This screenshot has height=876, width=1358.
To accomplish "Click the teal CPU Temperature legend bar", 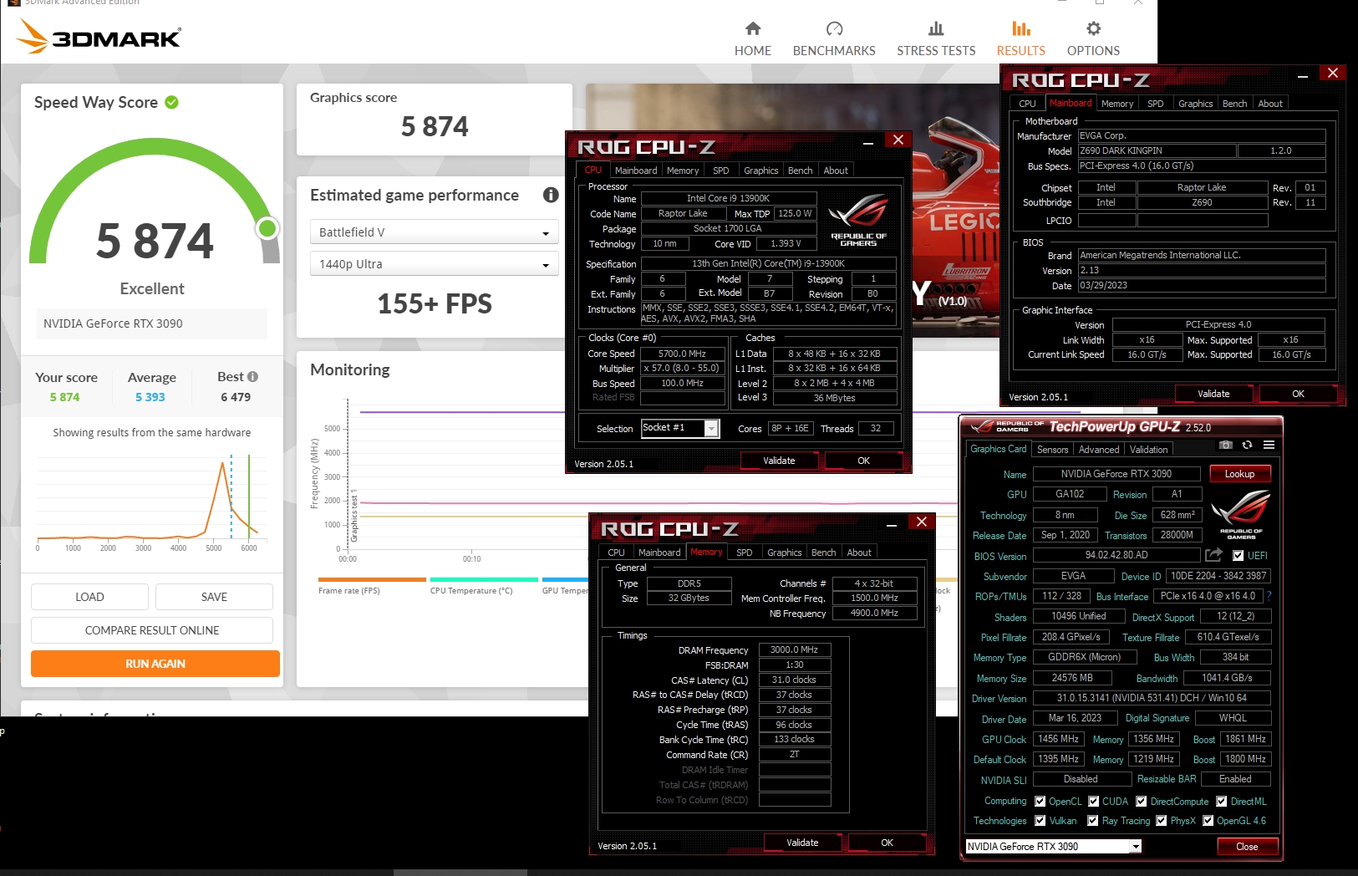I will point(484,579).
